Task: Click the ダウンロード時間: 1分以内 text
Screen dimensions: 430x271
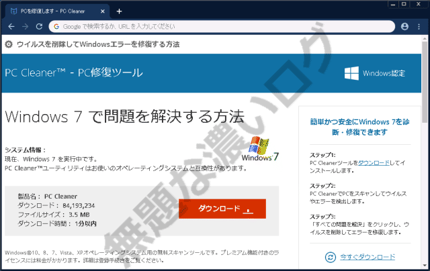Action: pyautogui.click(x=57, y=223)
